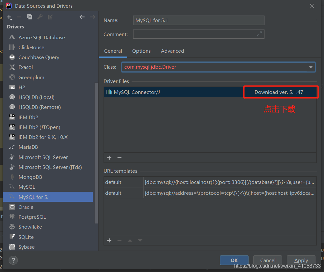Close the Data Sources and Drivers dialog
Viewport: 324px width, 272px height.
point(312,6)
